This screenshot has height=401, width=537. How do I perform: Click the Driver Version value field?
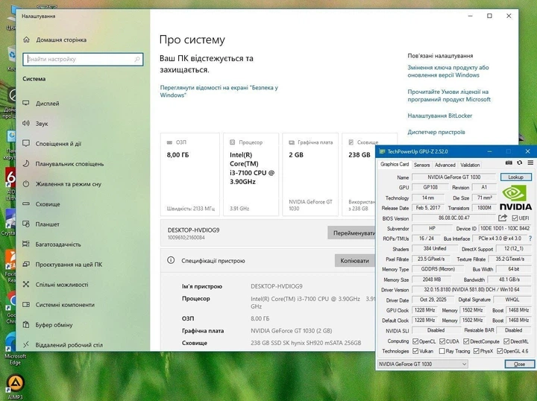pos(471,289)
